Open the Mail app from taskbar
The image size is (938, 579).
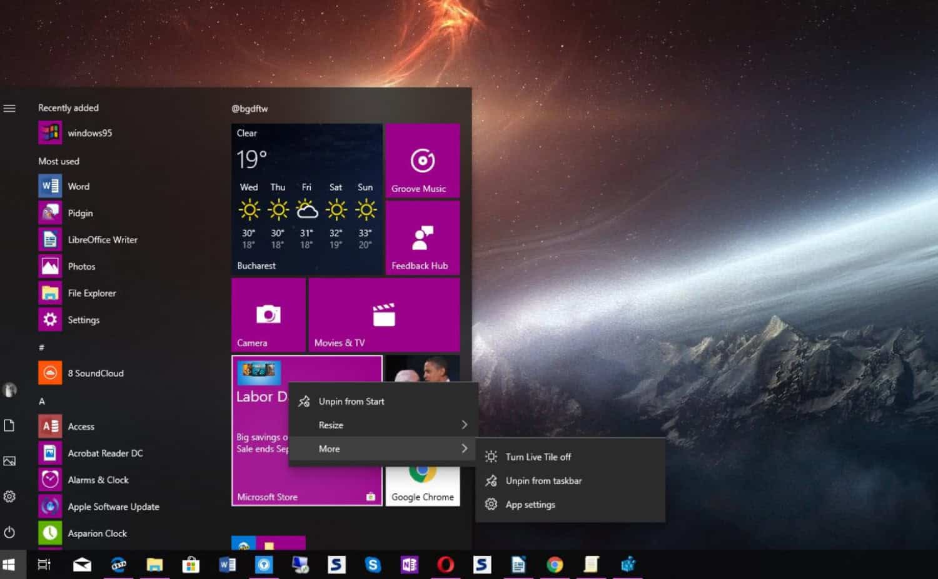pyautogui.click(x=82, y=565)
